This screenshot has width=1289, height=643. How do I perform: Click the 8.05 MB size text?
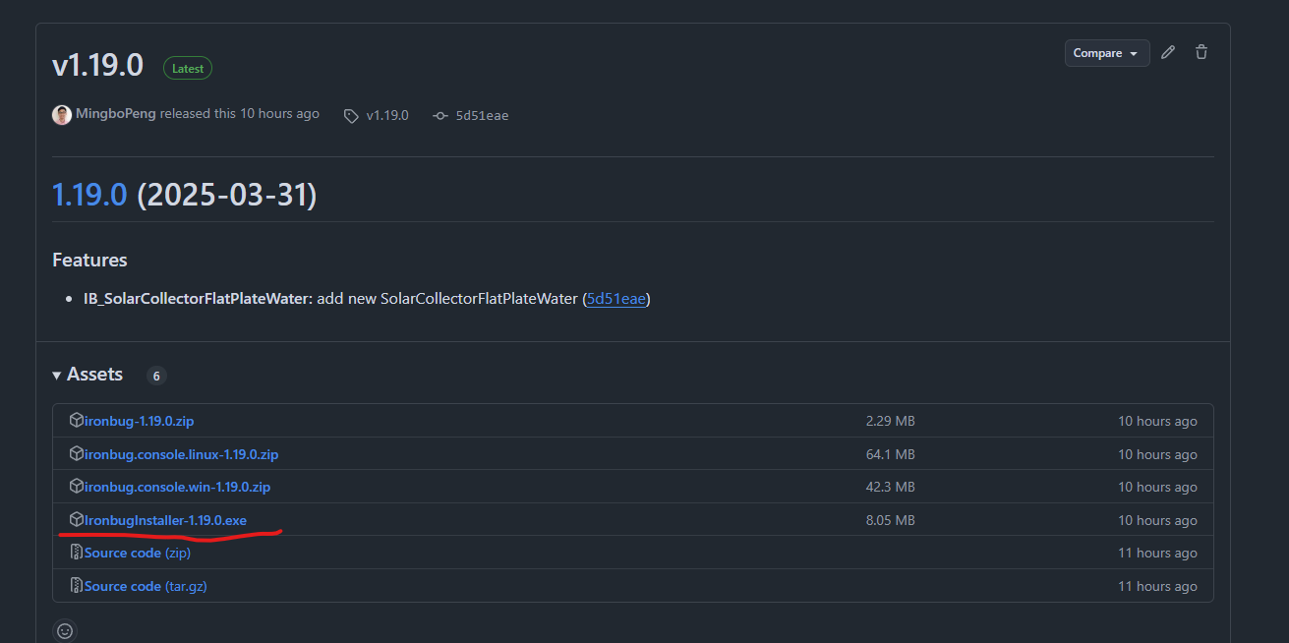890,520
